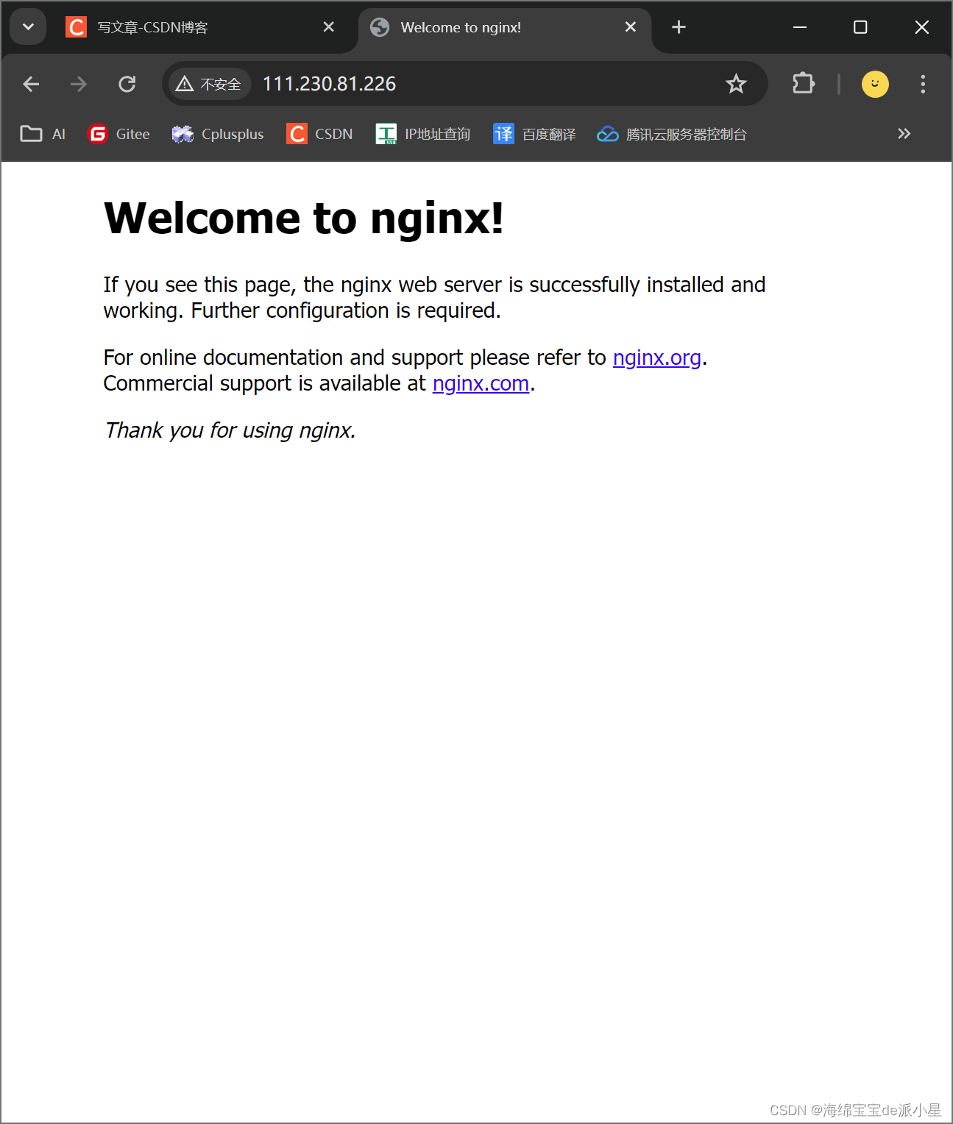953x1124 pixels.
Task: Close the 写文章-CSDN博客 tab
Action: pos(329,27)
